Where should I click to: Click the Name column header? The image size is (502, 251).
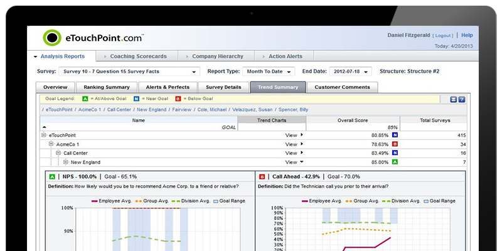[138, 120]
